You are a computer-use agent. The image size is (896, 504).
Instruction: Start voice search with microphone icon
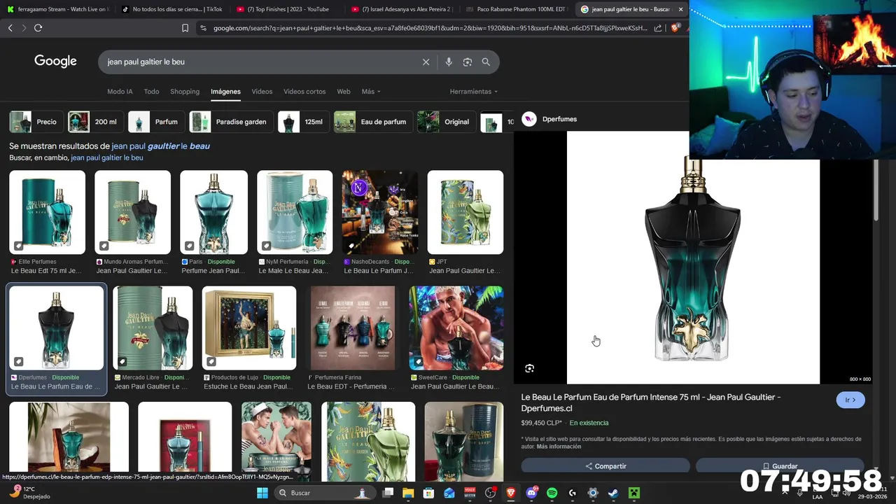pos(449,62)
